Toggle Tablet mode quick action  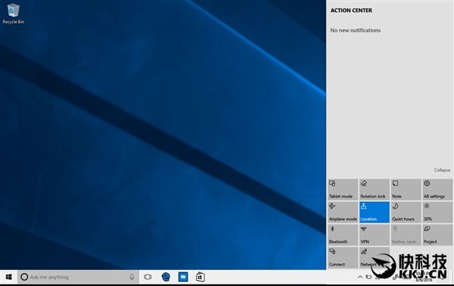(x=343, y=190)
